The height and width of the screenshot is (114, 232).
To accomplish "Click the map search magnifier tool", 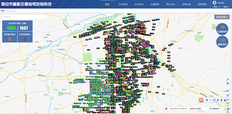I will pos(228,95).
